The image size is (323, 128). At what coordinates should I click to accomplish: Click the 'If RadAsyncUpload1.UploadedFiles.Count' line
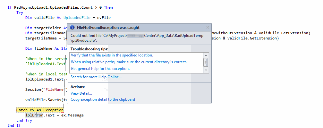[x=60, y=7]
